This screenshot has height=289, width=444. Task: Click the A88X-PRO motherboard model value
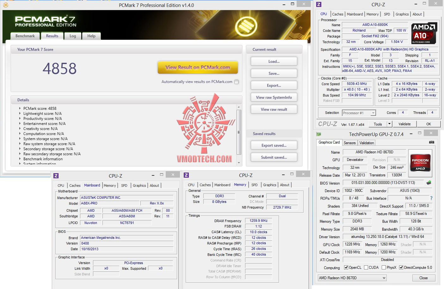click(x=110, y=203)
